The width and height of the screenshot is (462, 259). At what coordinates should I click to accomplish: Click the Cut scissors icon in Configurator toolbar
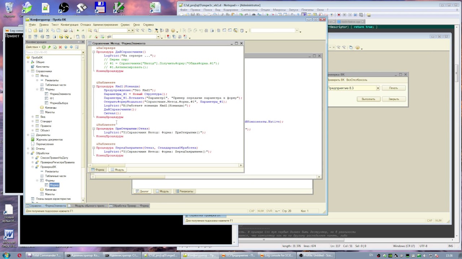47,31
